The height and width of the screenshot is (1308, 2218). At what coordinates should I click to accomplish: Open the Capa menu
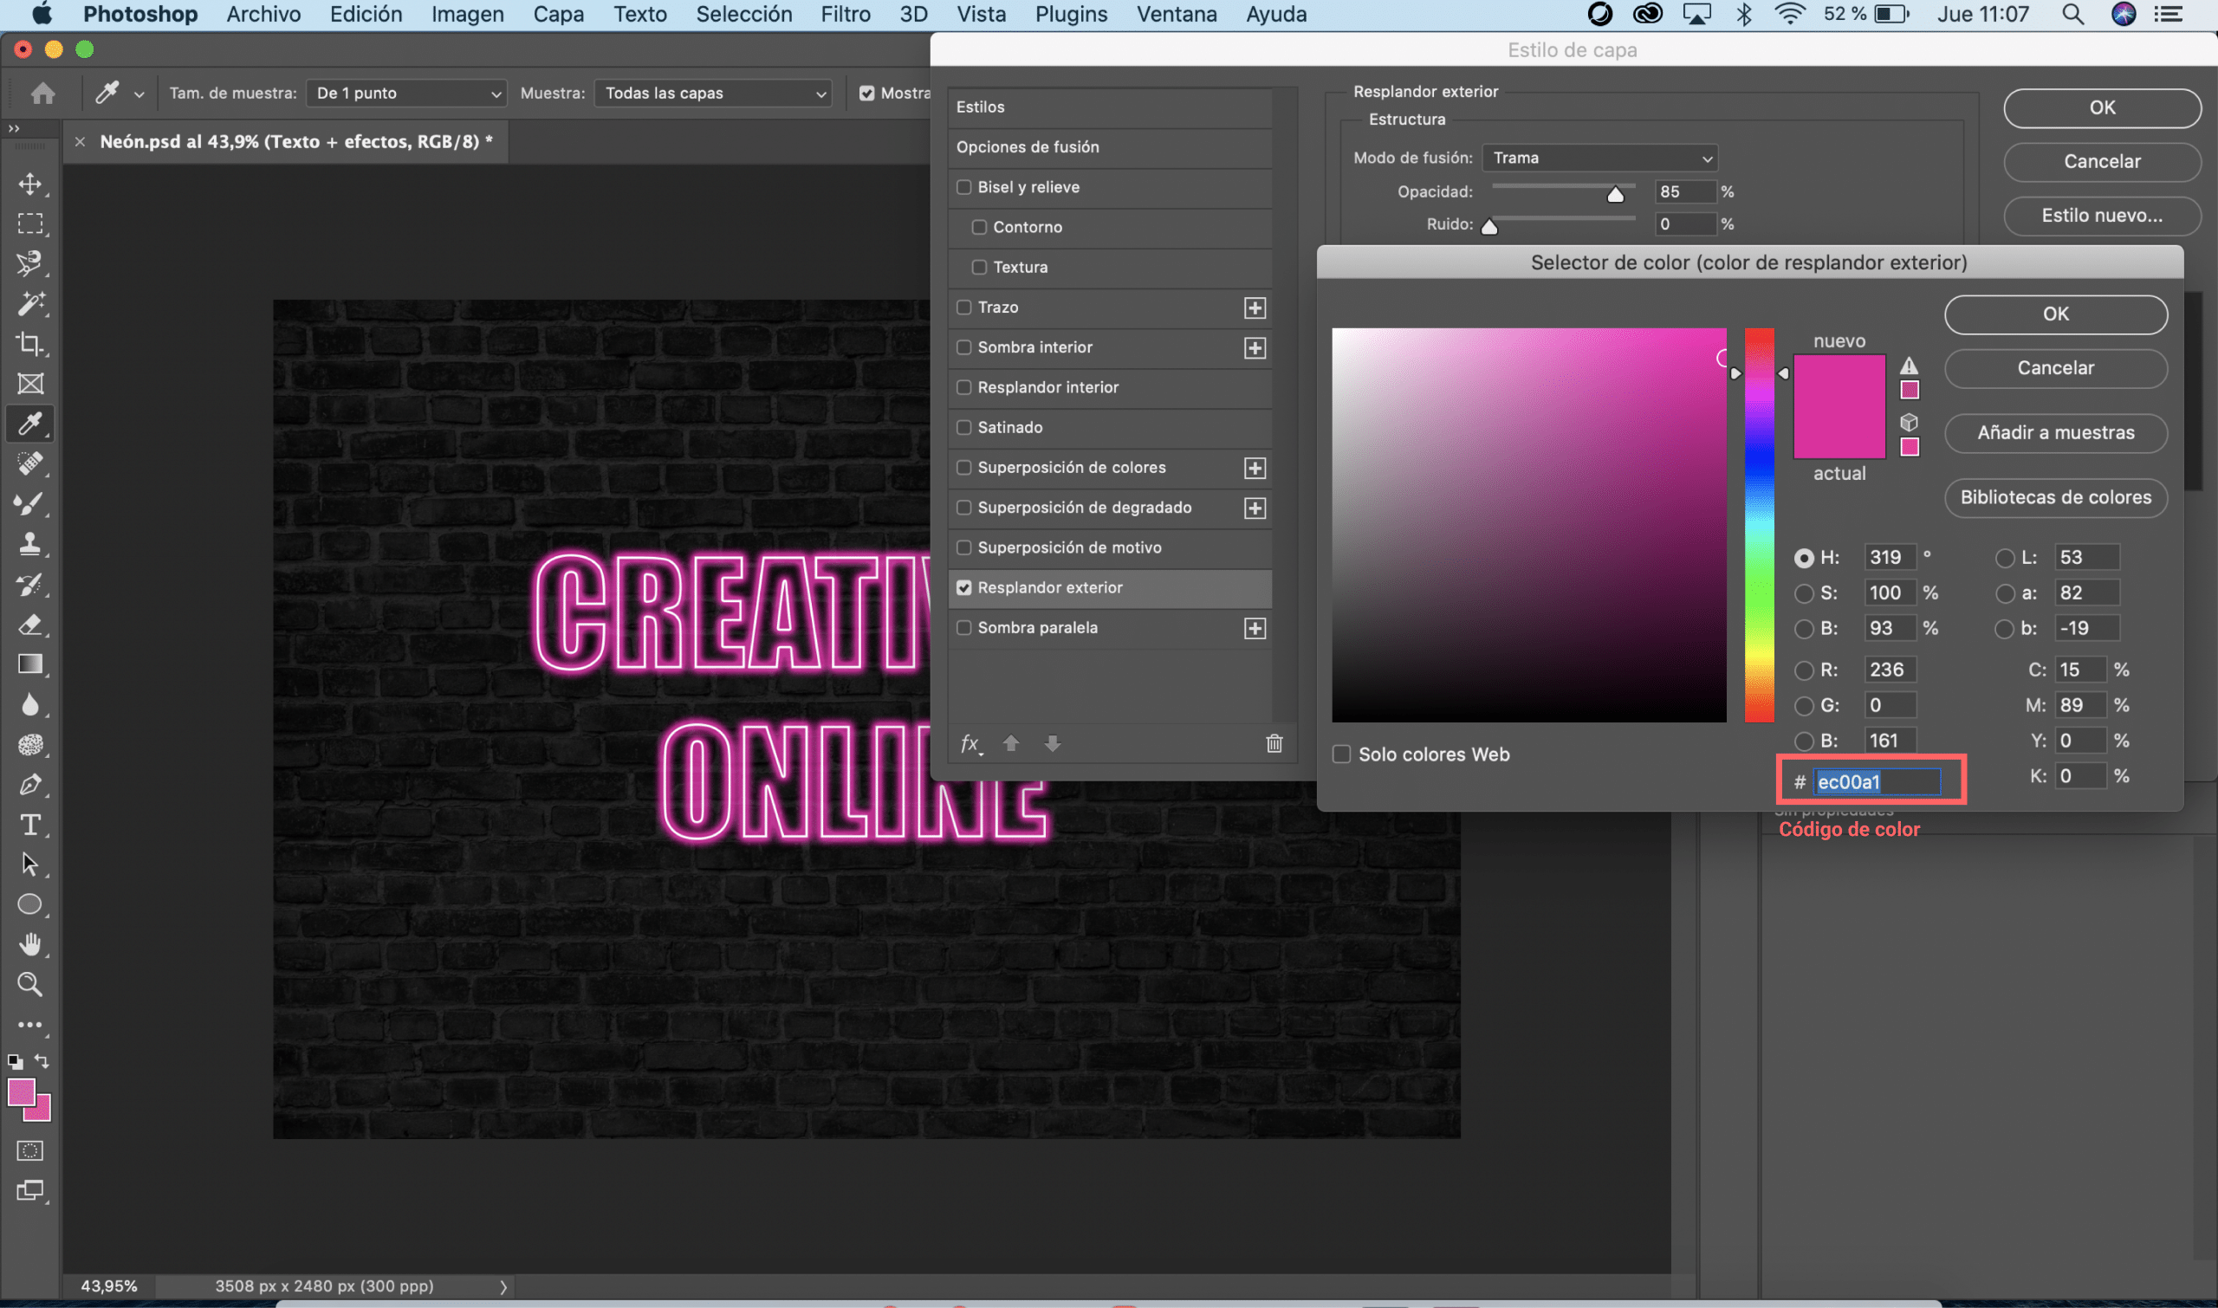(558, 14)
